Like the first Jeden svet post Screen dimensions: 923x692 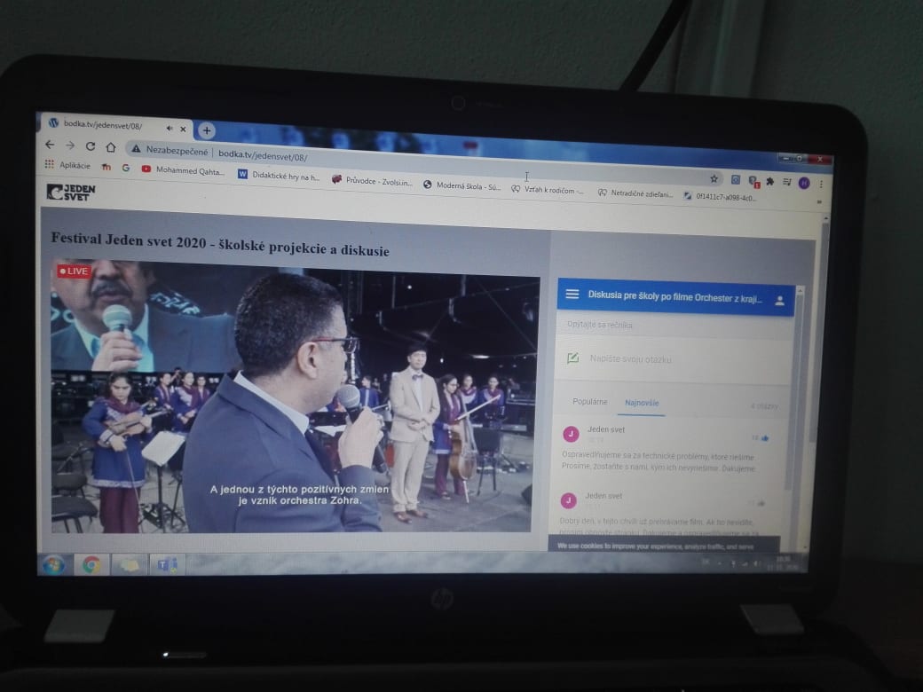click(x=765, y=437)
